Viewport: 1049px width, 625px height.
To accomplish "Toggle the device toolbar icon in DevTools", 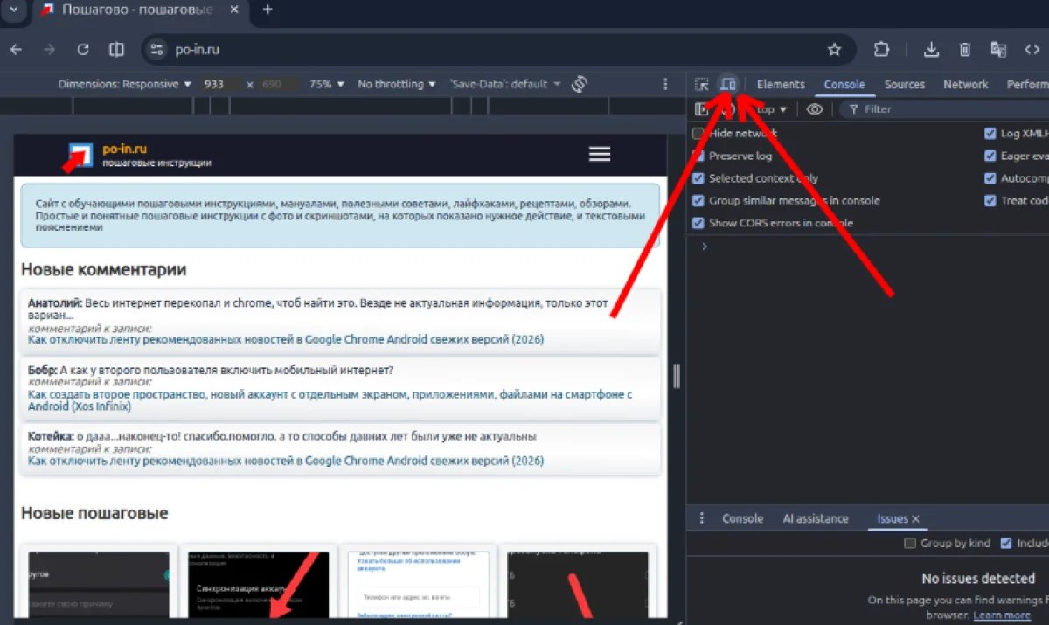I will [x=727, y=85].
